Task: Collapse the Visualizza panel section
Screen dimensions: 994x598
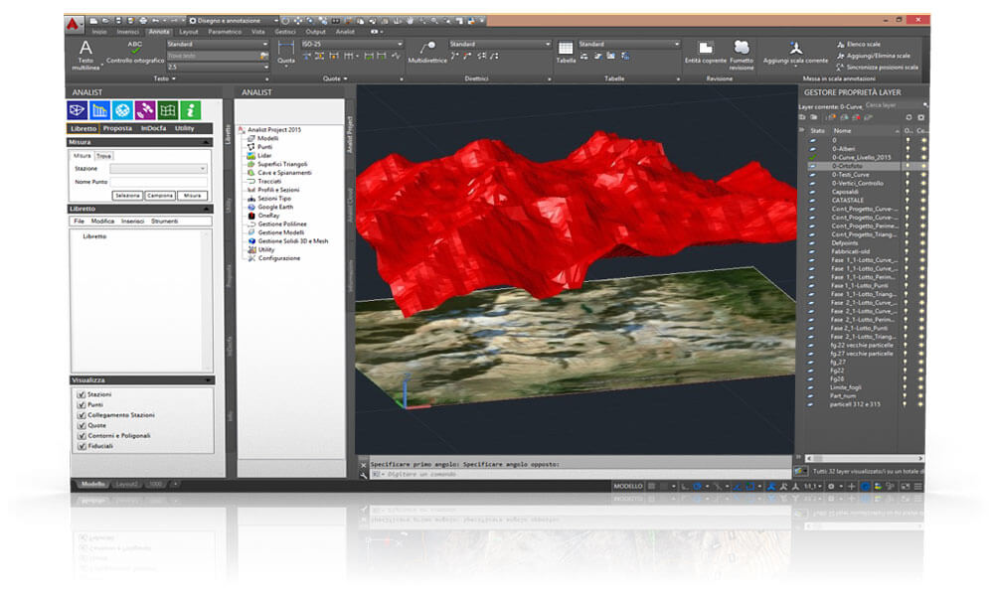Action: pyautogui.click(x=208, y=380)
